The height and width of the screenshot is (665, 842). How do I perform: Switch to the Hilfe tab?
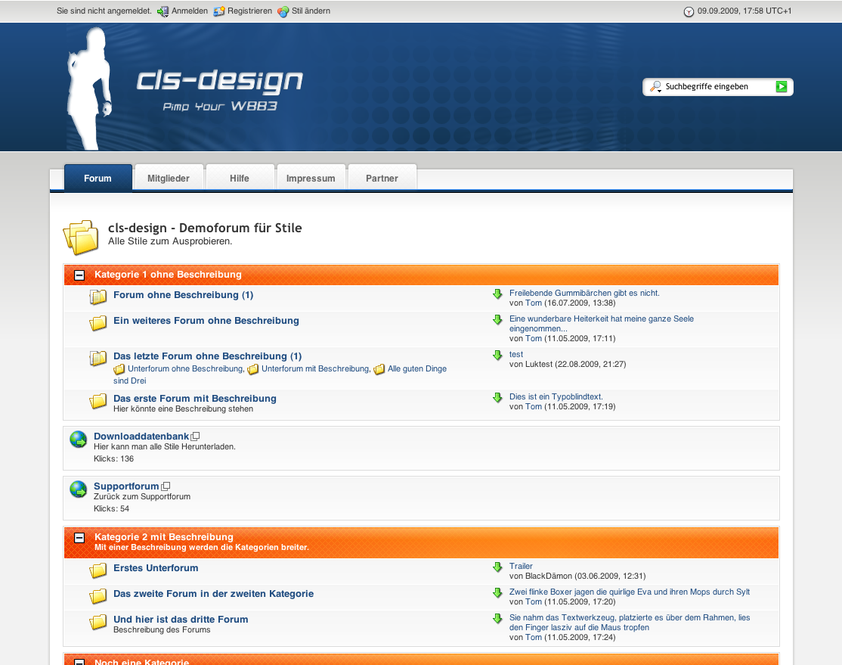pos(240,179)
